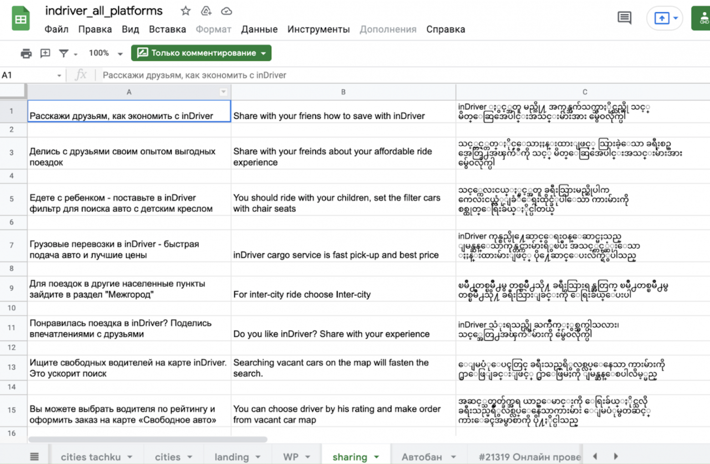
Task: Open the Файл menu
Action: point(56,29)
